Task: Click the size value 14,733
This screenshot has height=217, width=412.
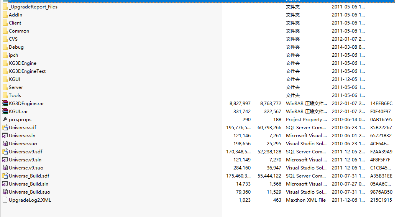Action: tap(243, 184)
